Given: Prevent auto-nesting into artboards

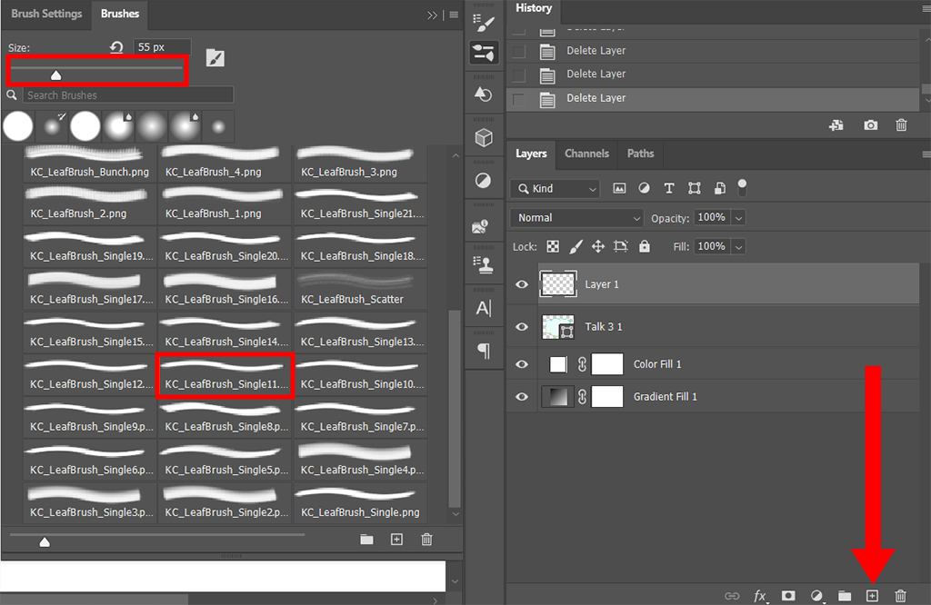Looking at the screenshot, I should click(x=620, y=247).
